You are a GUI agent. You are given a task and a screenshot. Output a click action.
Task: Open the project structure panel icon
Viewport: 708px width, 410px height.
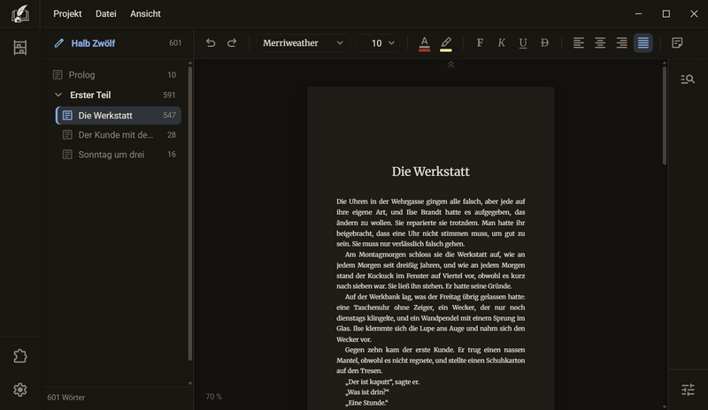click(19, 48)
